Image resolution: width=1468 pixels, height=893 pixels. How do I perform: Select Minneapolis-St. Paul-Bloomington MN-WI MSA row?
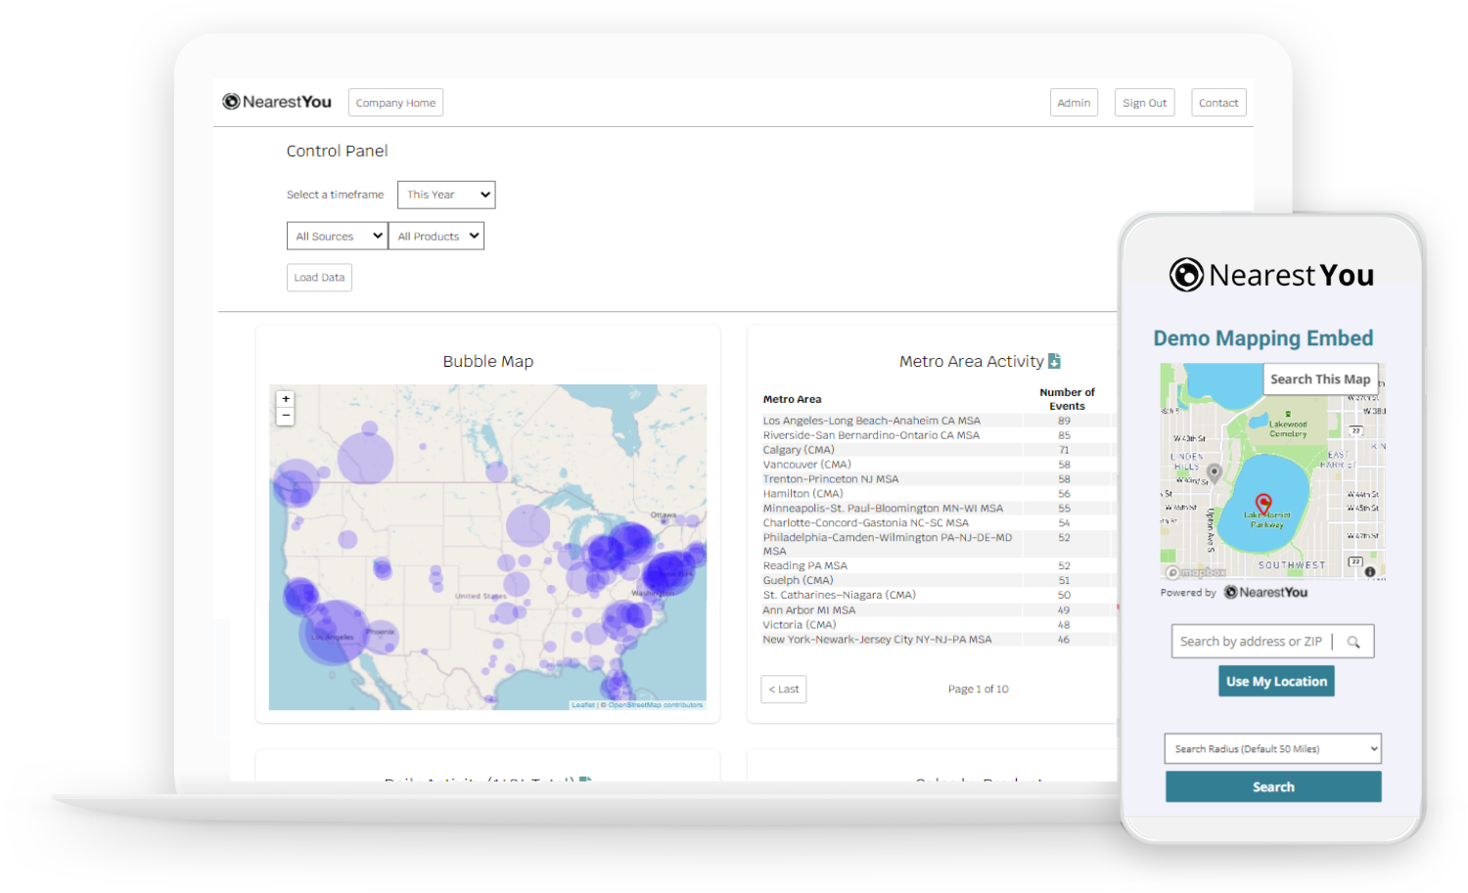[938, 509]
